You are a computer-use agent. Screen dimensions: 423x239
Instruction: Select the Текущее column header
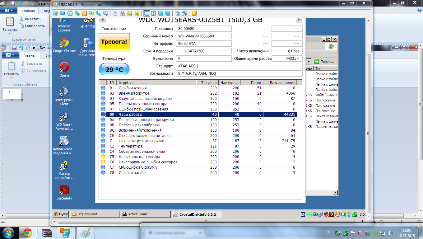click(207, 82)
